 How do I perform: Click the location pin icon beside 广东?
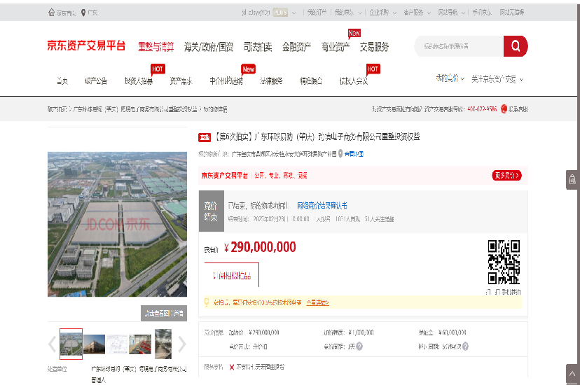[x=83, y=13]
